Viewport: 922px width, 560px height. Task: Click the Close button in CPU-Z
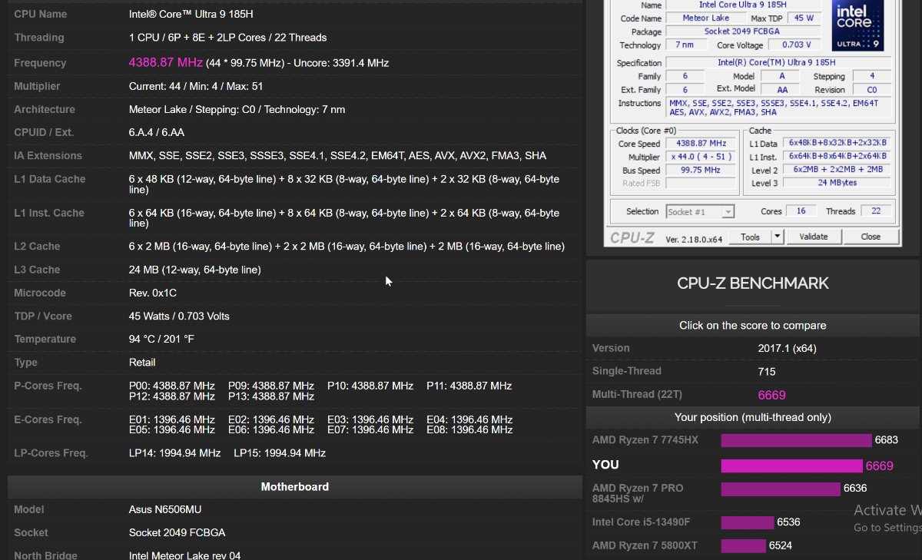(871, 237)
